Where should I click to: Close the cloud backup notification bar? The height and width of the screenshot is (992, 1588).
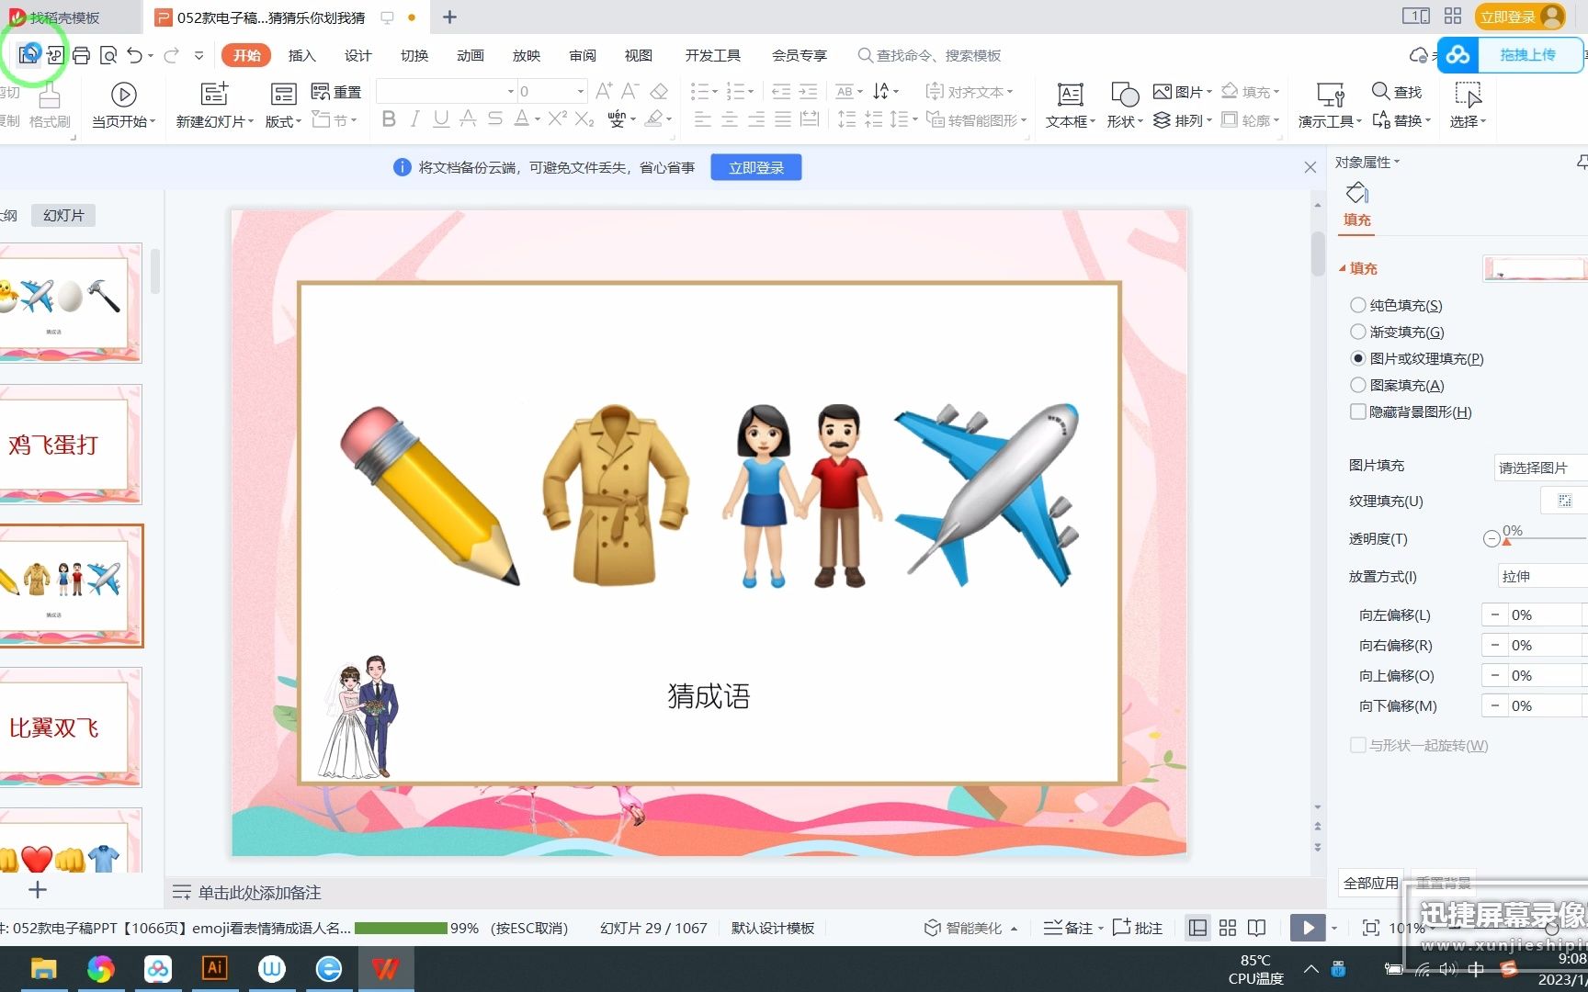tap(1310, 167)
